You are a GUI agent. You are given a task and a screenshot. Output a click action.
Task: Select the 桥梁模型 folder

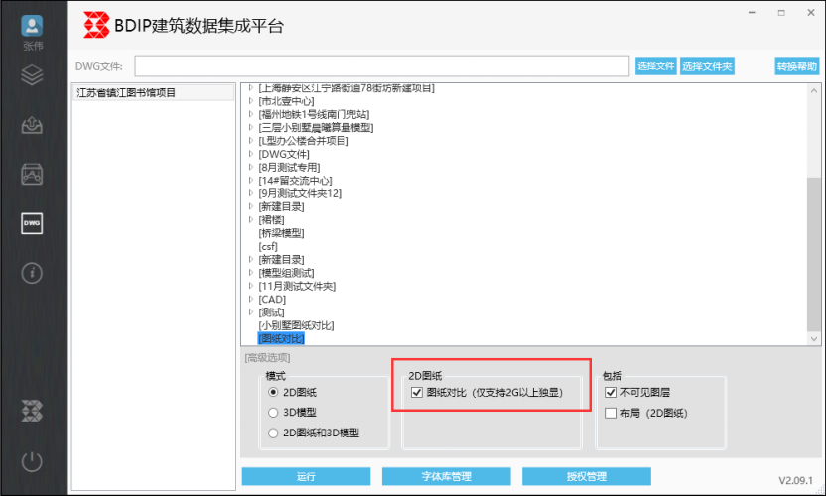coord(281,233)
